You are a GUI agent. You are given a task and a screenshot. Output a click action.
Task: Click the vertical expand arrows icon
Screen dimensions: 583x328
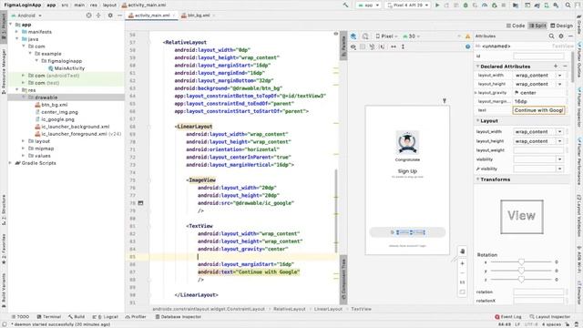click(403, 46)
